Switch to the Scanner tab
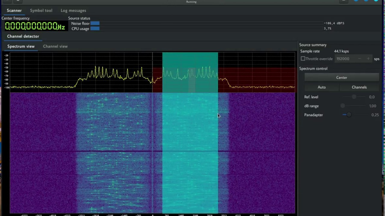 tap(14, 10)
